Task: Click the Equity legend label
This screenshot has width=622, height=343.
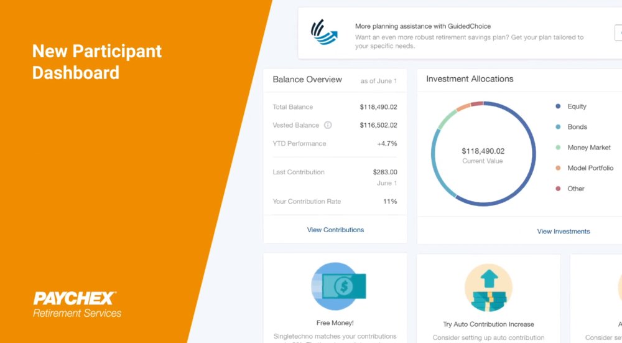Action: point(577,106)
